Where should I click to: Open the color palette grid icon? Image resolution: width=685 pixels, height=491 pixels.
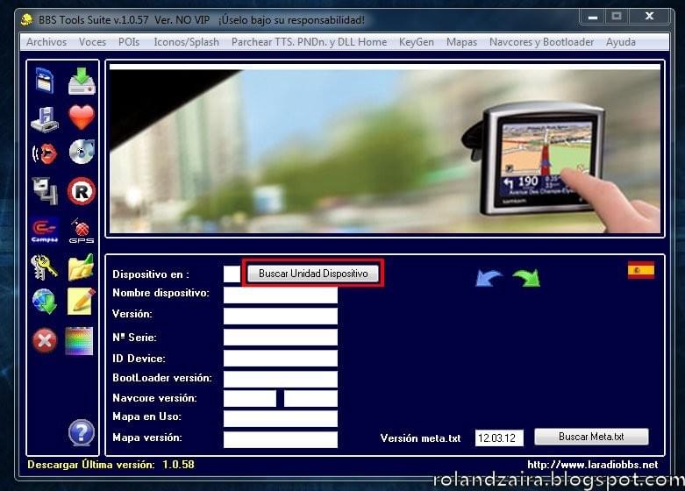[x=79, y=341]
